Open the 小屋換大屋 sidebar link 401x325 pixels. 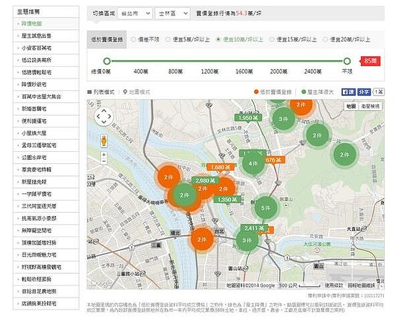pyautogui.click(x=34, y=133)
